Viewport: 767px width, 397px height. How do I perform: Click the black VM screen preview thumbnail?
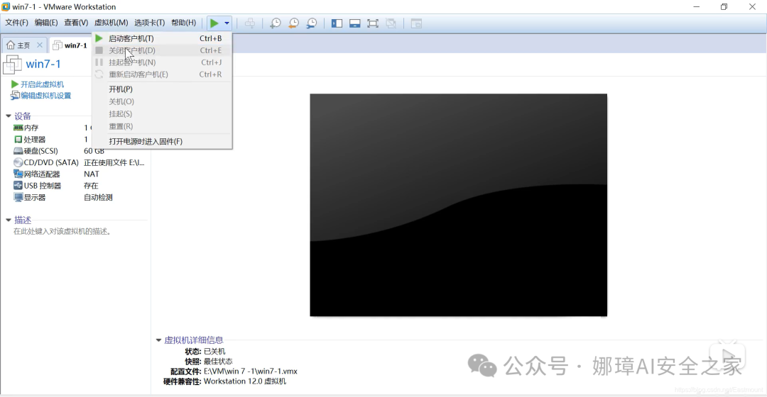pos(458,205)
